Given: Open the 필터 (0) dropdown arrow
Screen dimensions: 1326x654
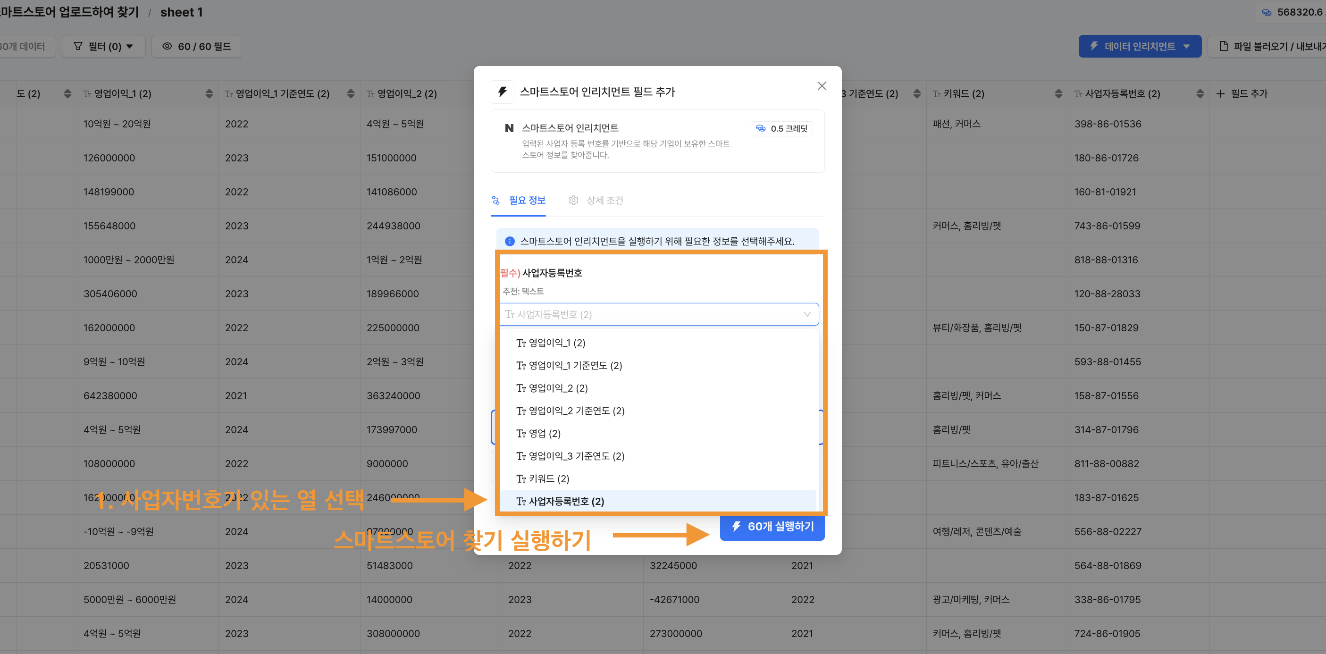Looking at the screenshot, I should (130, 46).
